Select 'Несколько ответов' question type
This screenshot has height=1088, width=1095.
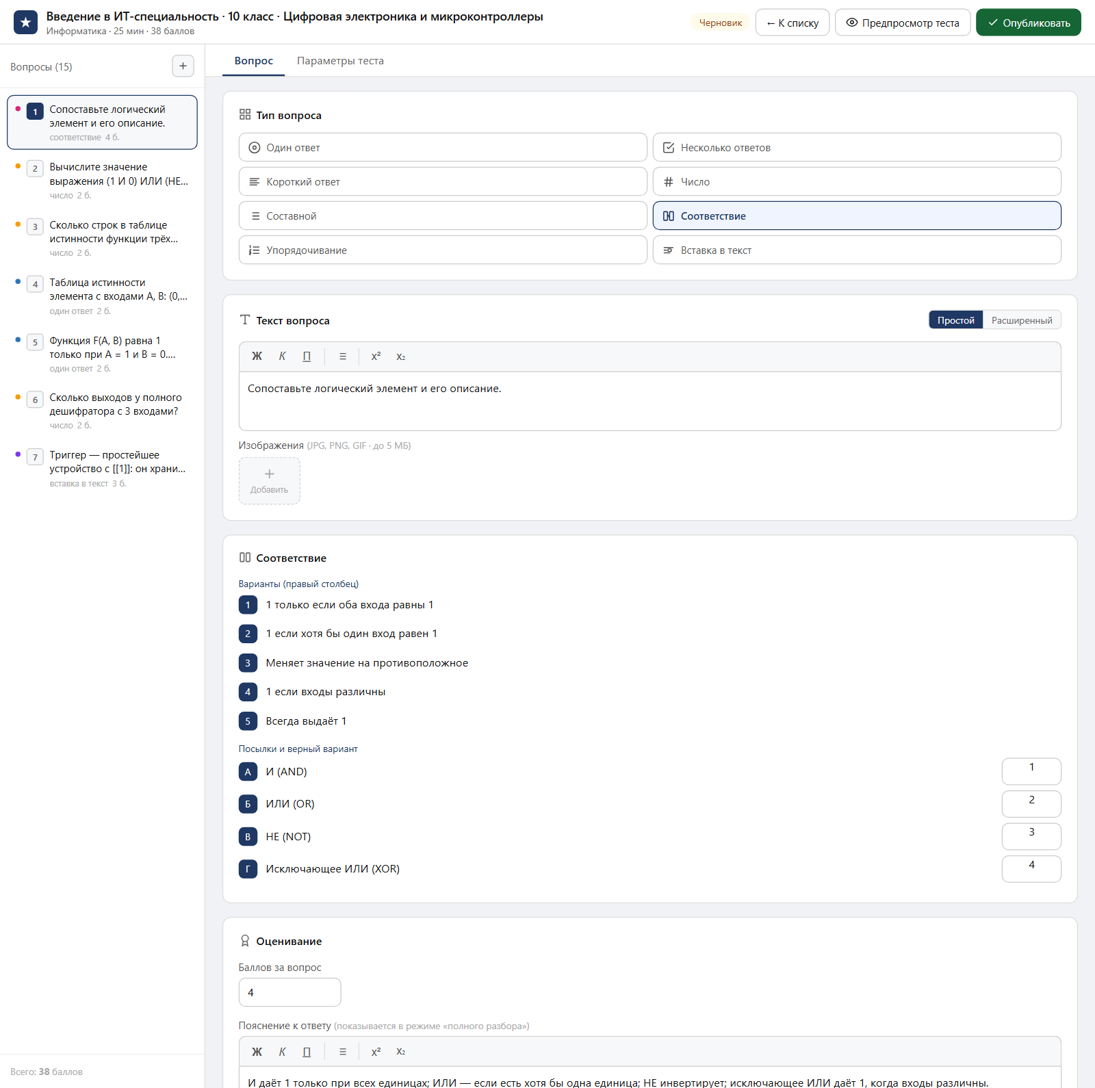(x=857, y=147)
